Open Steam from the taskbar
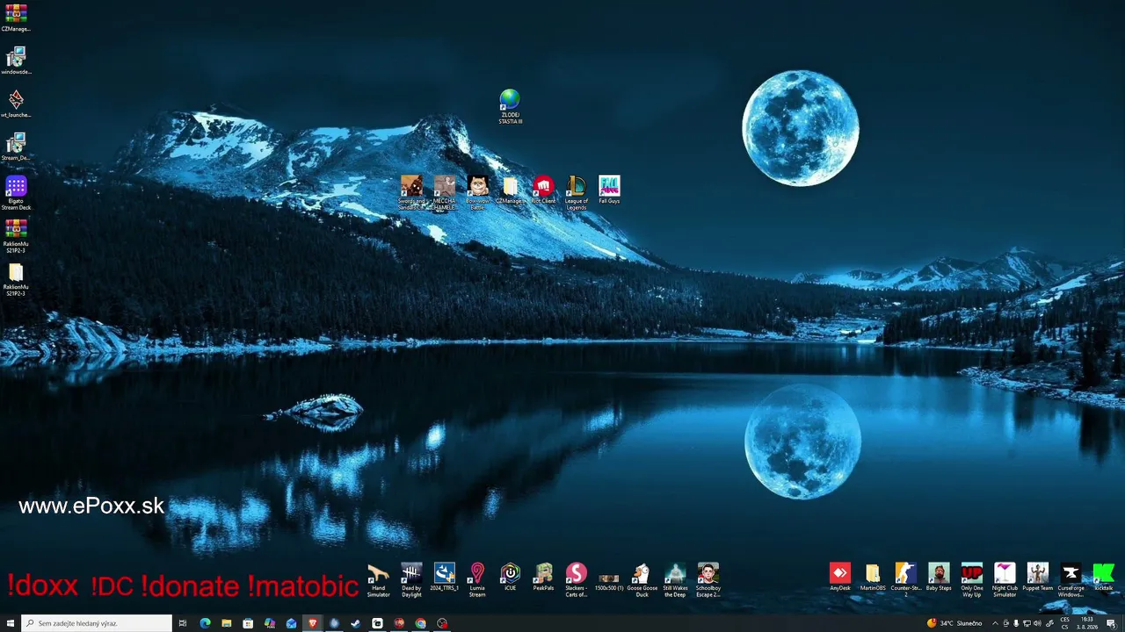 [356, 623]
